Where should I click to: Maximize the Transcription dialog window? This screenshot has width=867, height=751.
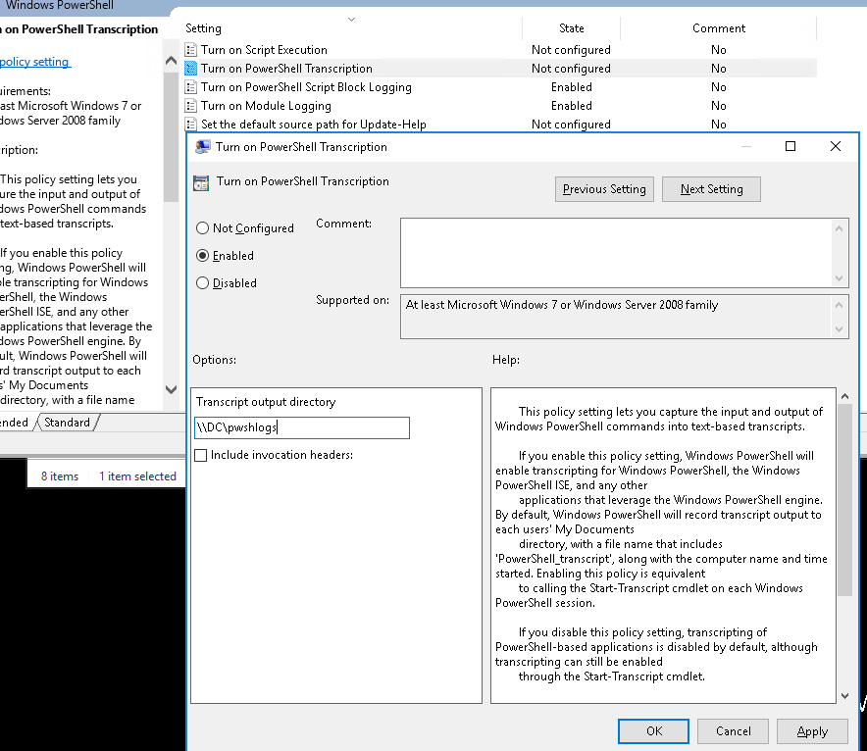click(x=790, y=147)
